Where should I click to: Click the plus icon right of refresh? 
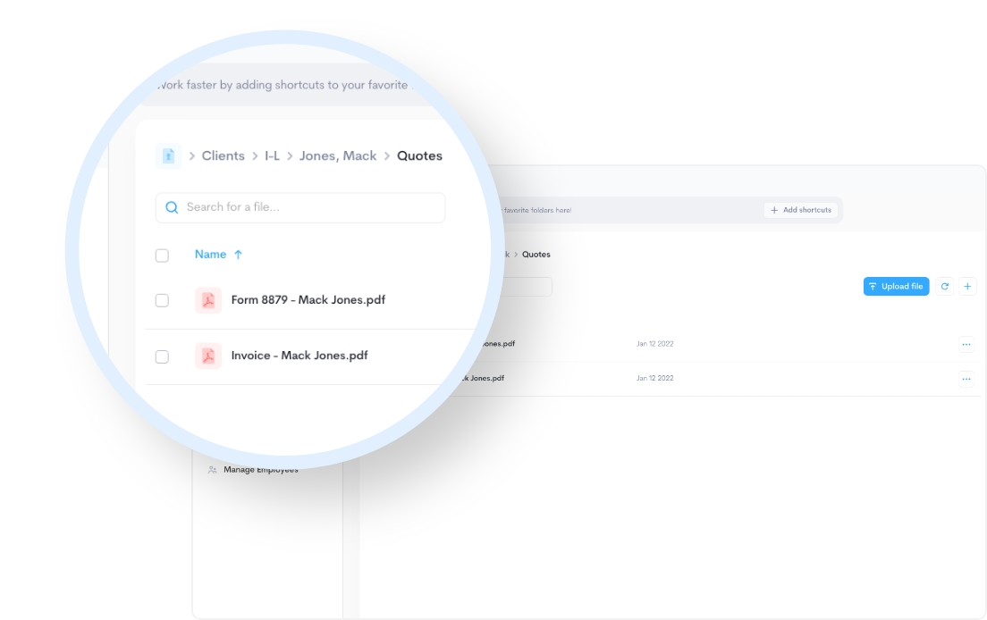[x=967, y=287]
